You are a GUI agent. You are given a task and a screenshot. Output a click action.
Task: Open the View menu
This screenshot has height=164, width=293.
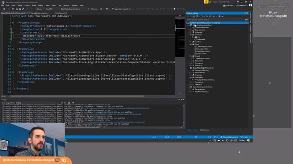(13, 5)
